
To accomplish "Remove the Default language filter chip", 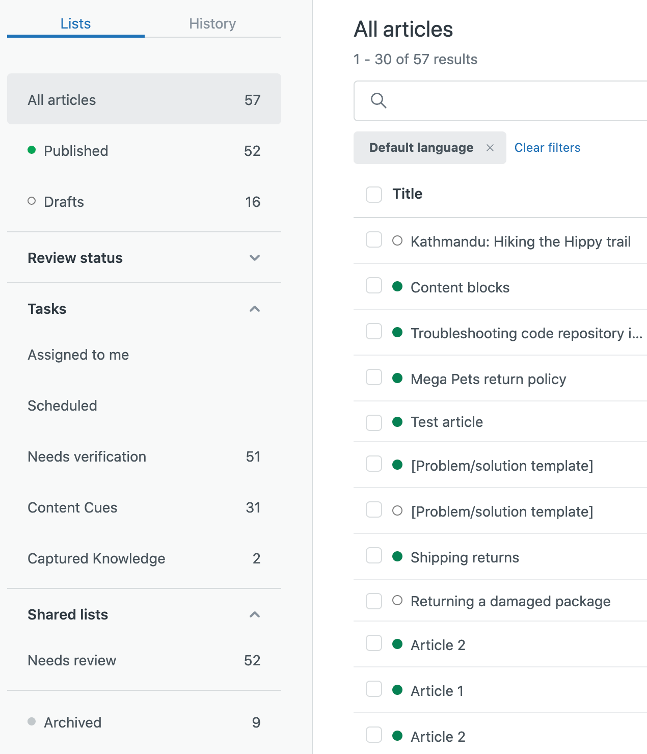I will [x=490, y=148].
